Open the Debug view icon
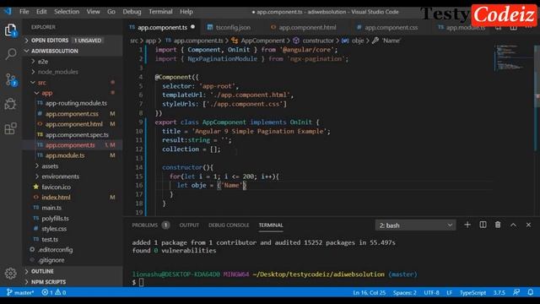 tap(10, 104)
